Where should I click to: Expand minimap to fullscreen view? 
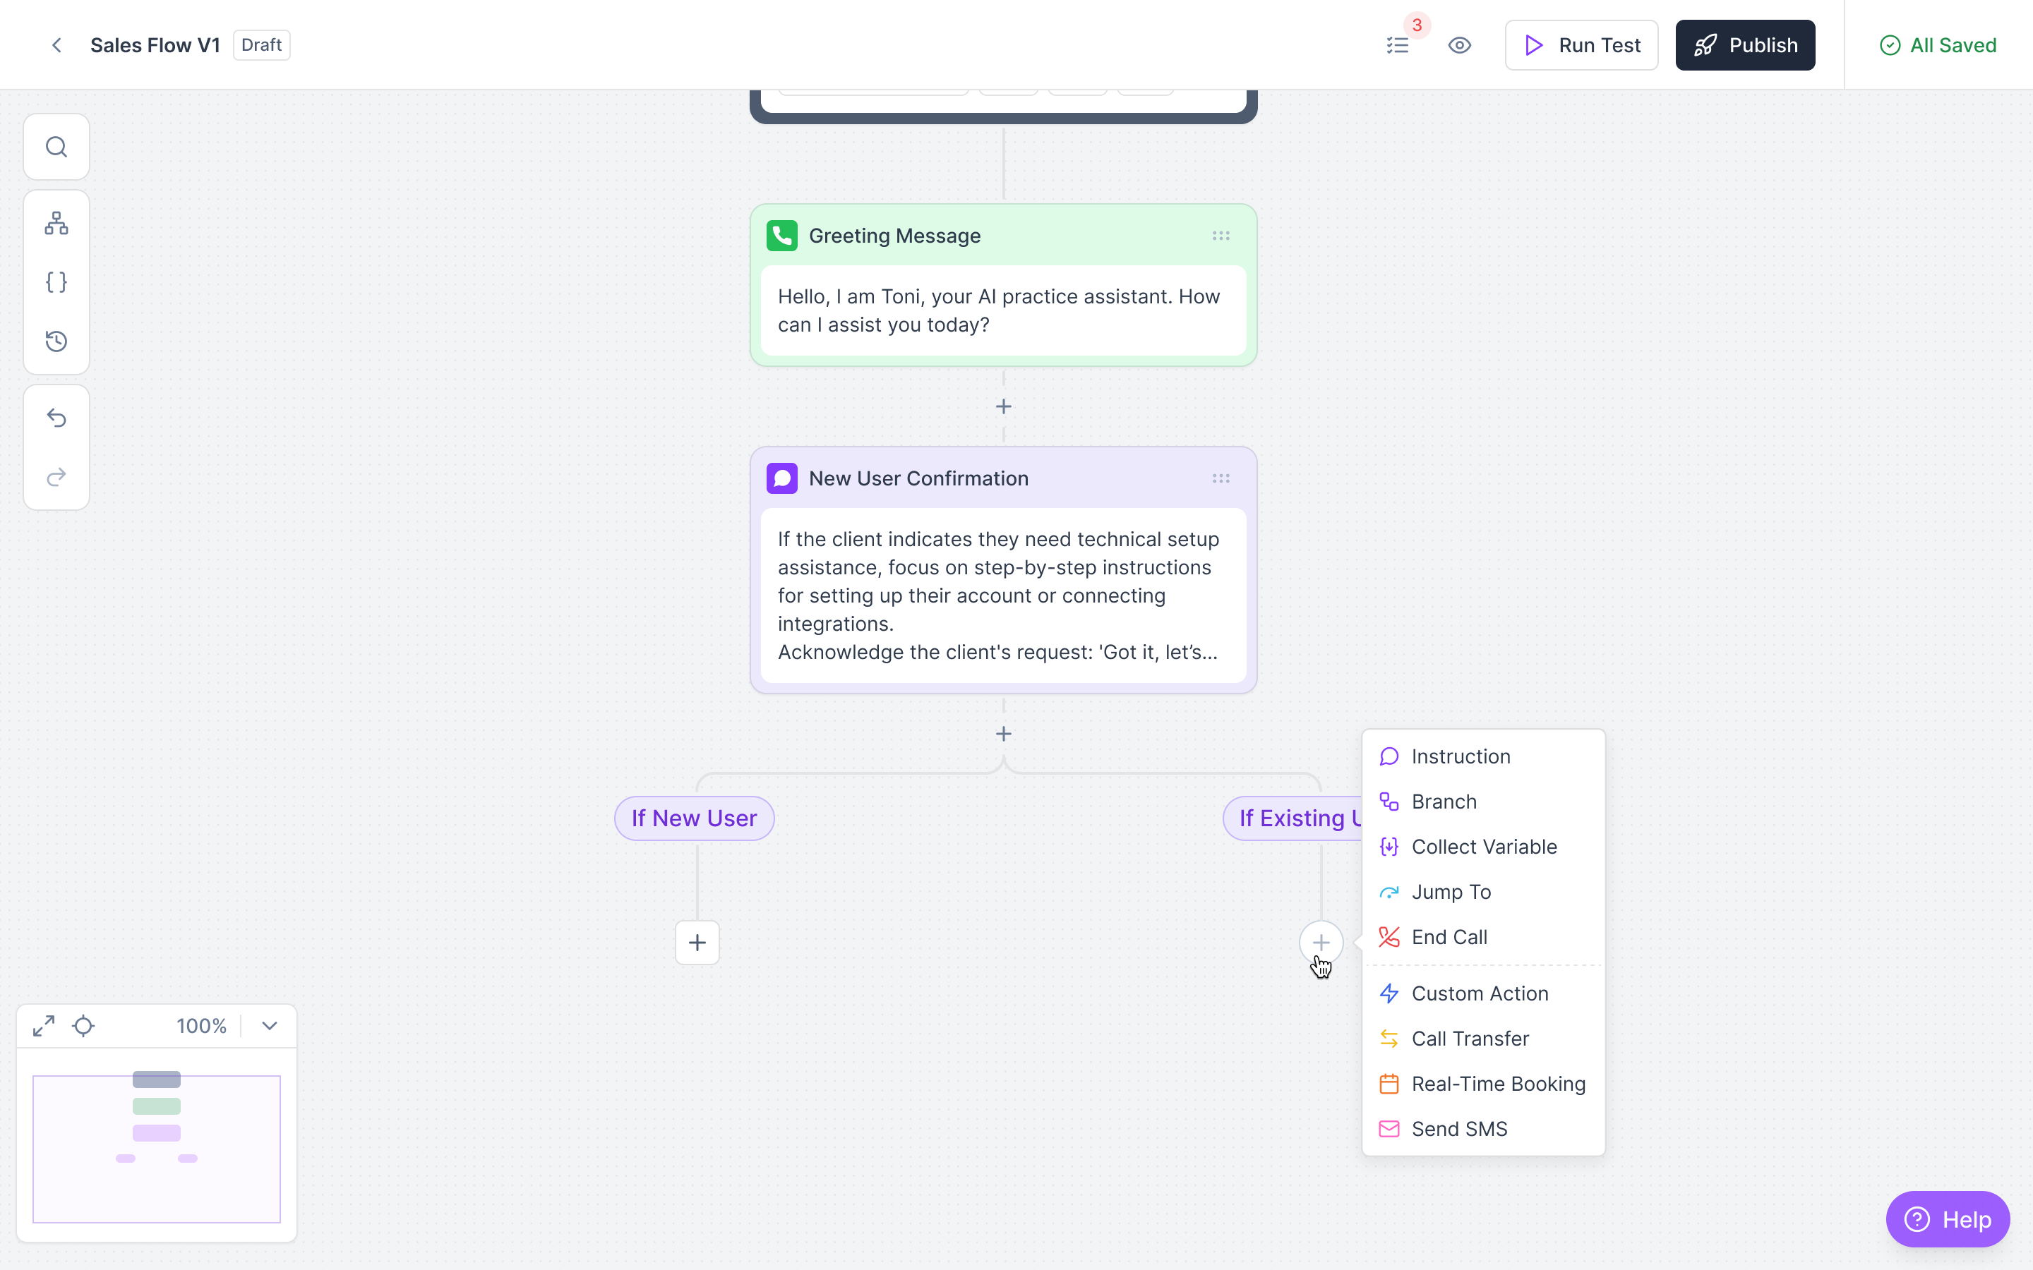tap(44, 1026)
